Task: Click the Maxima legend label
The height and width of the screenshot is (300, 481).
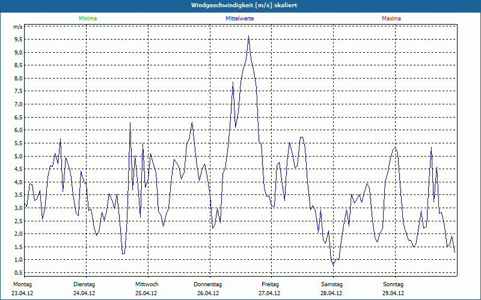Action: (391, 19)
